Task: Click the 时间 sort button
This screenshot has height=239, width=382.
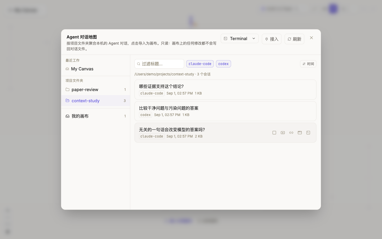Action: tap(308, 64)
